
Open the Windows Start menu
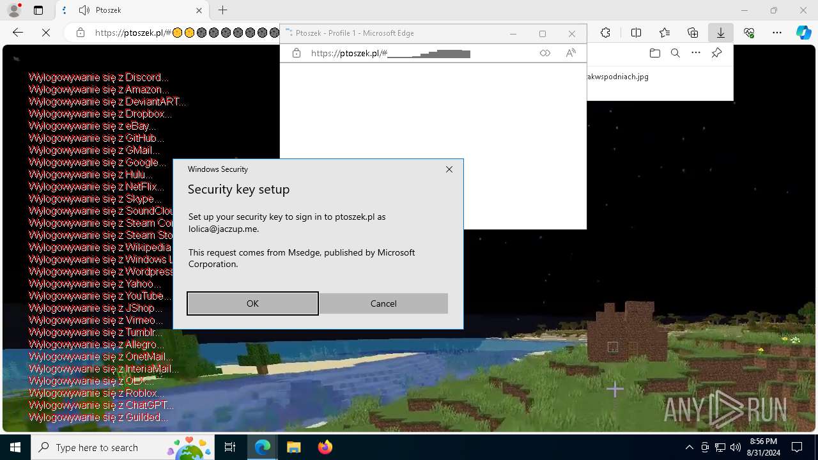15,447
